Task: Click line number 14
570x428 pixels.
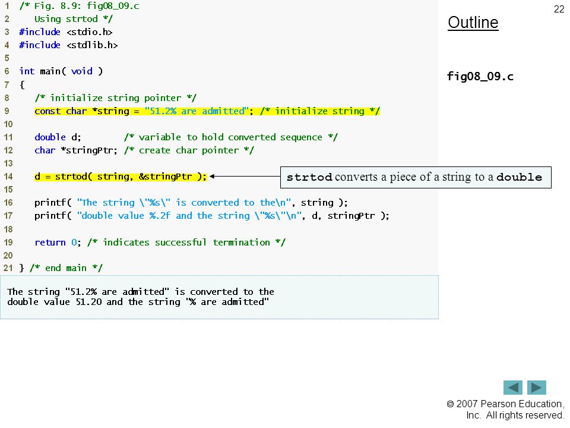Action: click(x=8, y=177)
